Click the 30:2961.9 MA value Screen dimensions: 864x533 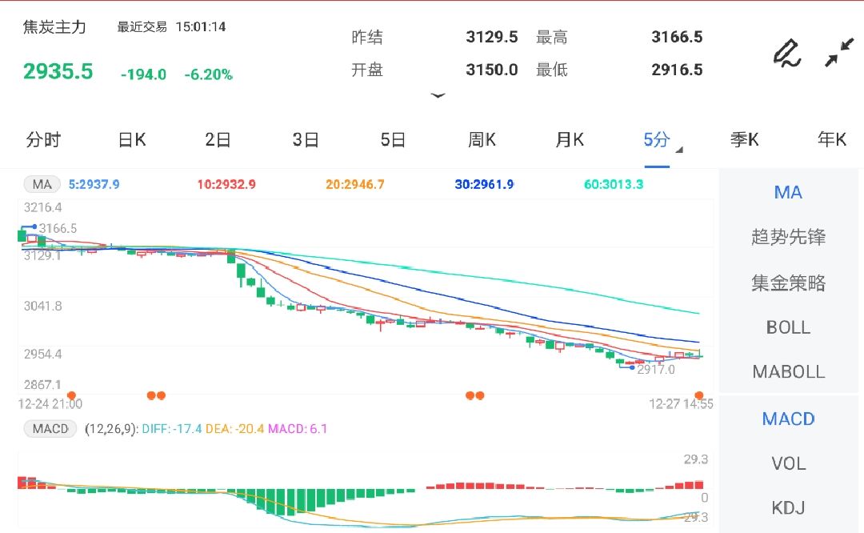[x=484, y=184]
